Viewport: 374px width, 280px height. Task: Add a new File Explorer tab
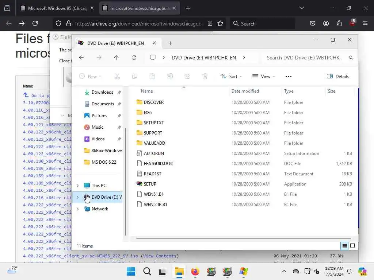(x=170, y=43)
